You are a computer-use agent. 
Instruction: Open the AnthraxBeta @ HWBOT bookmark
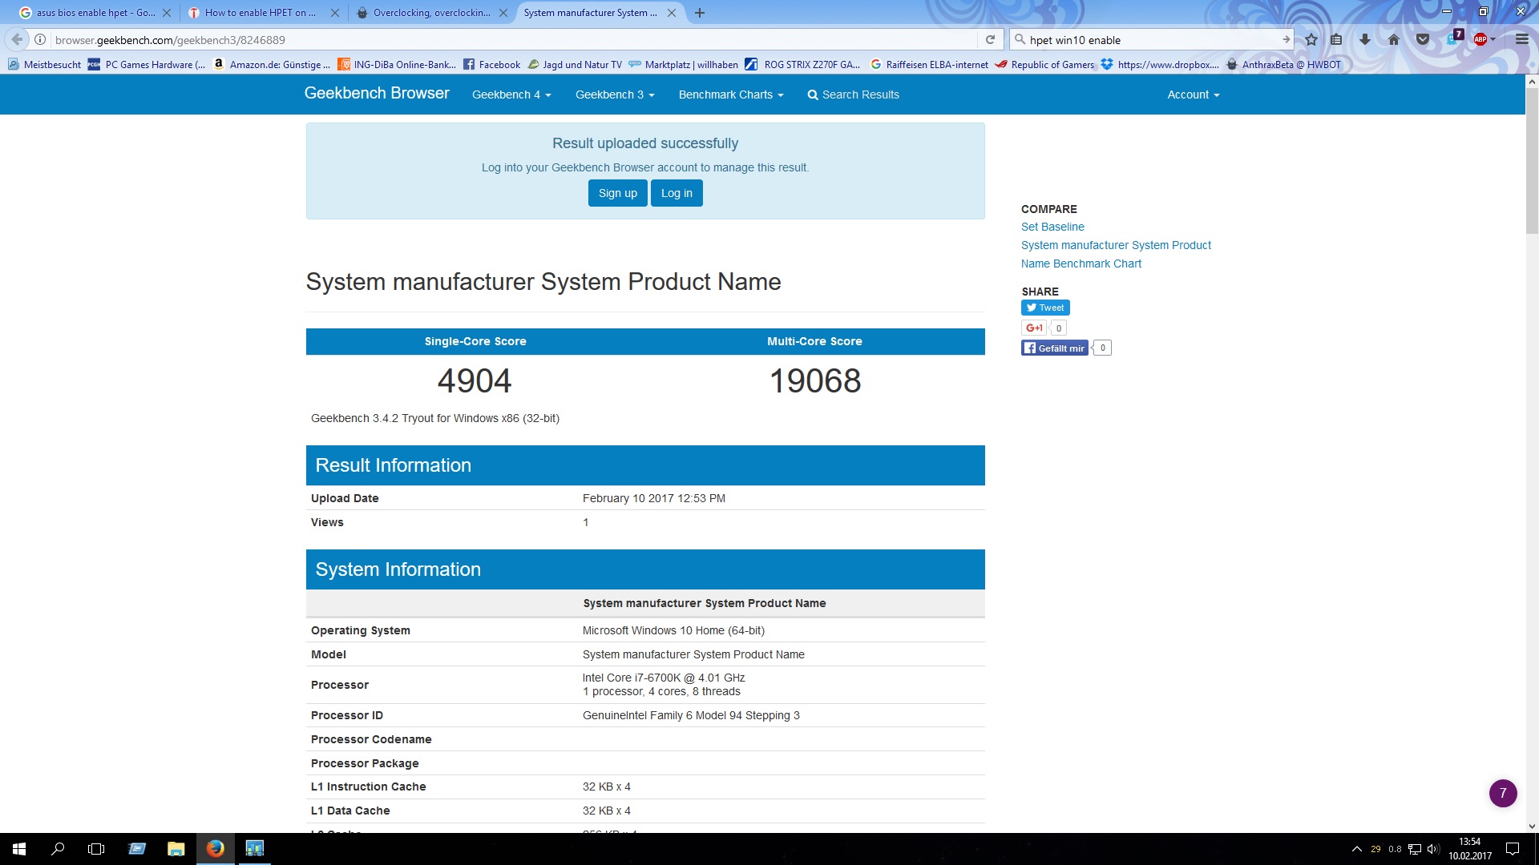tap(1283, 65)
